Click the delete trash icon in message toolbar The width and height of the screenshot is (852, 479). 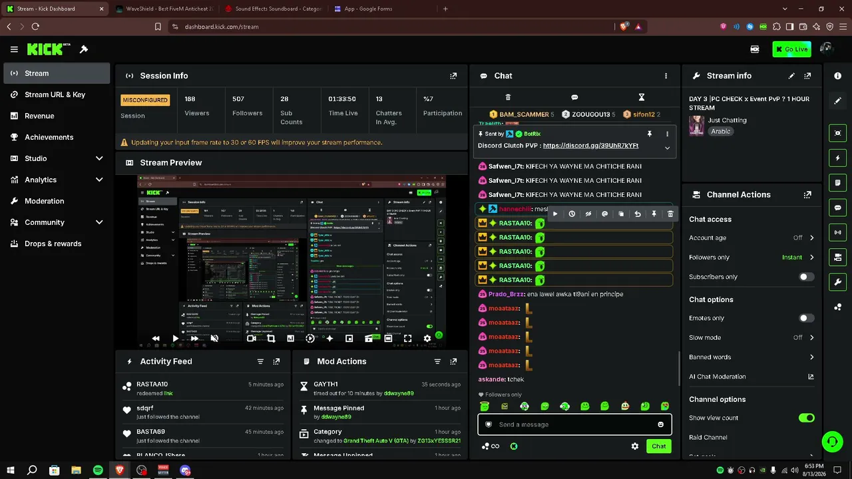click(670, 214)
